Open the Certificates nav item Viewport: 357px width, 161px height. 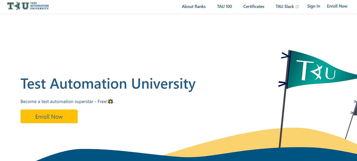point(254,7)
